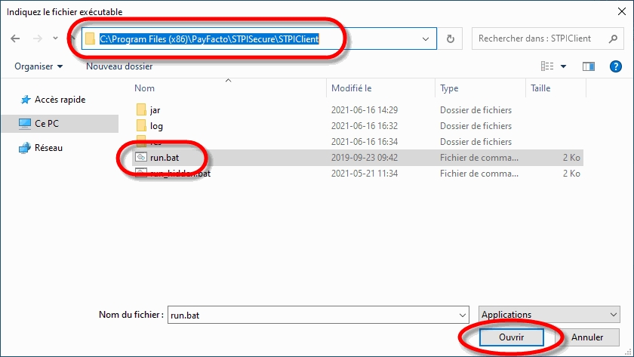
Task: Sort files by Modifié le column
Action: tap(351, 88)
